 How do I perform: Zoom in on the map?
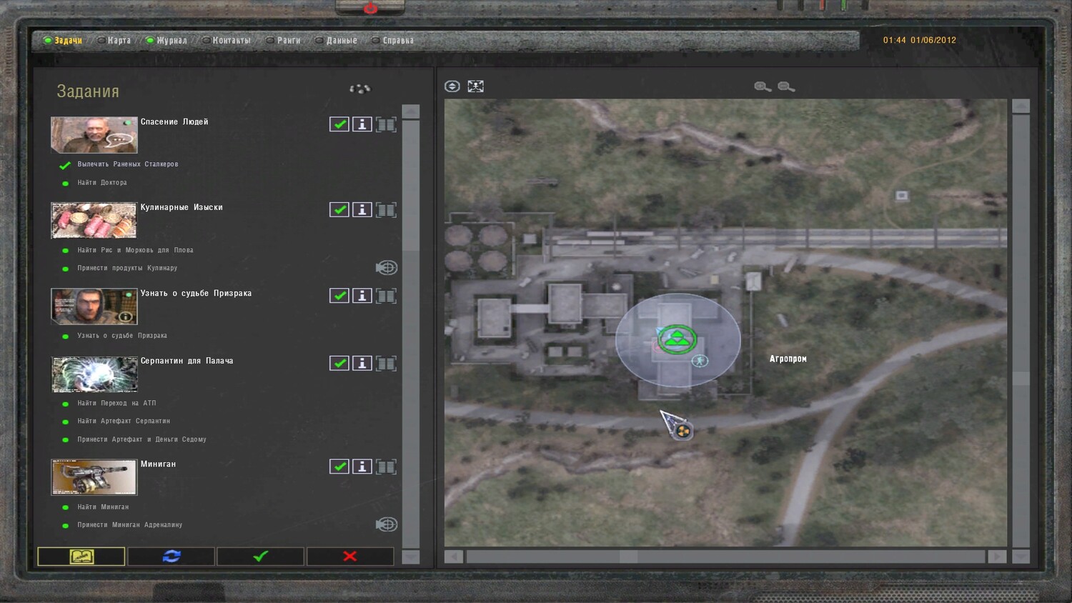[763, 86]
